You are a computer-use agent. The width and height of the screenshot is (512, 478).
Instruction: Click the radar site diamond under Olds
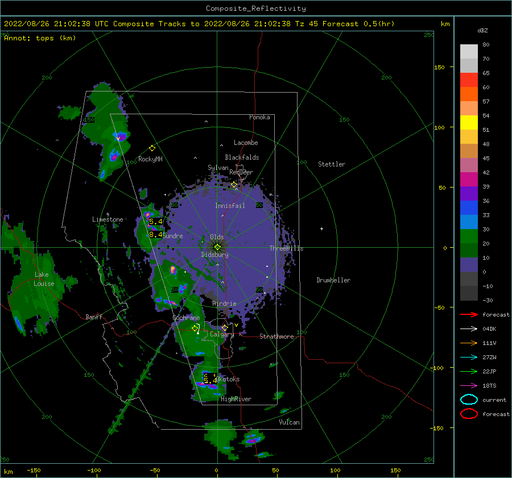pyautogui.click(x=217, y=247)
